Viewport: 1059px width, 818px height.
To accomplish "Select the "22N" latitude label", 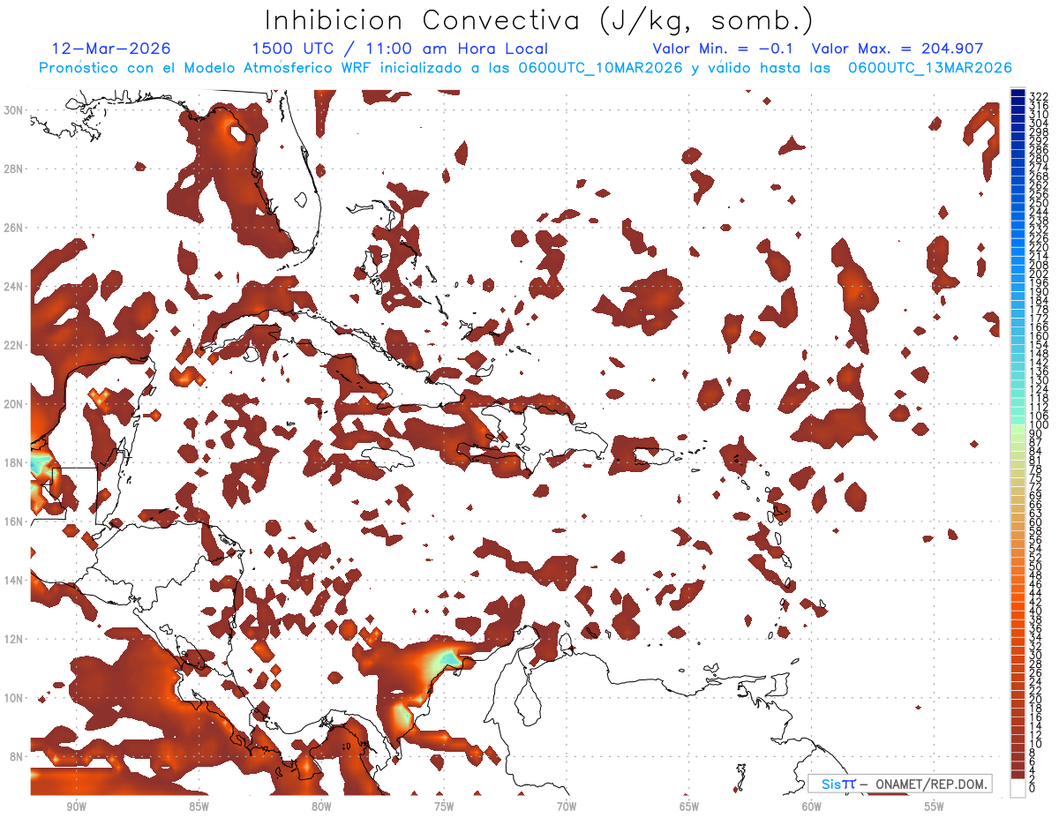I will pyautogui.click(x=12, y=345).
